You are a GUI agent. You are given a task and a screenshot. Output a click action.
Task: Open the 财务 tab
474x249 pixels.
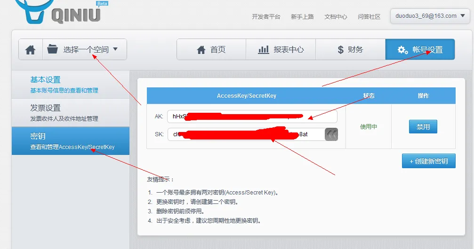(350, 49)
